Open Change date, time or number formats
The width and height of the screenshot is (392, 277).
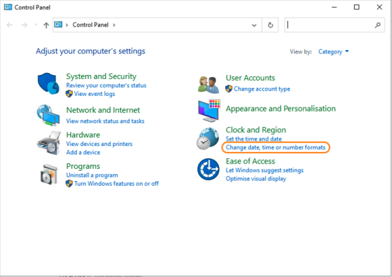[x=275, y=148]
